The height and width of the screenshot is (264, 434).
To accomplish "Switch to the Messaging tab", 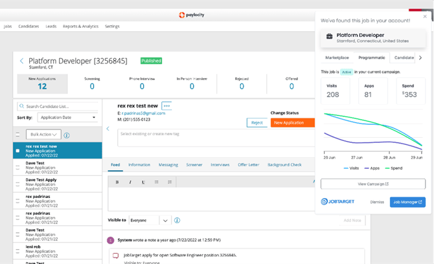I will pos(168,165).
